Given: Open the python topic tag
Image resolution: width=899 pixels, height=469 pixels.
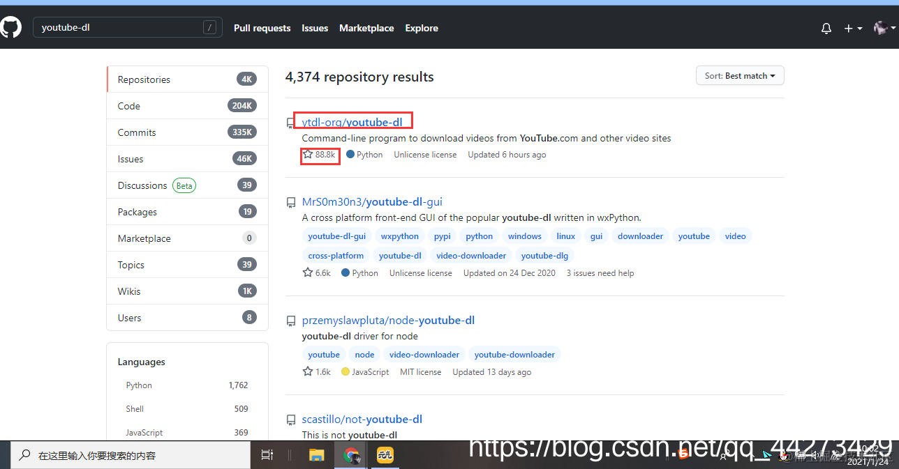Looking at the screenshot, I should (x=480, y=236).
